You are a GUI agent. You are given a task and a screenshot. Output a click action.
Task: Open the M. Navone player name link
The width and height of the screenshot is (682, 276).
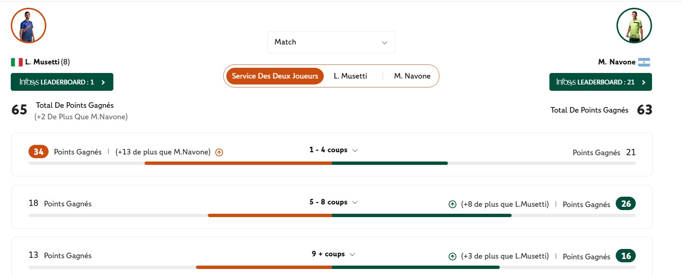[616, 62]
